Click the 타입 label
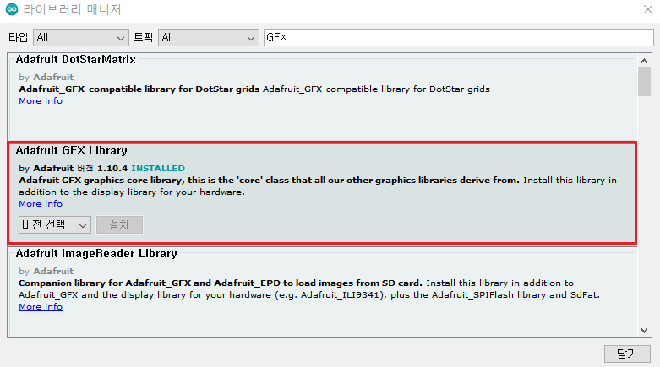This screenshot has height=367, width=660. (x=18, y=37)
